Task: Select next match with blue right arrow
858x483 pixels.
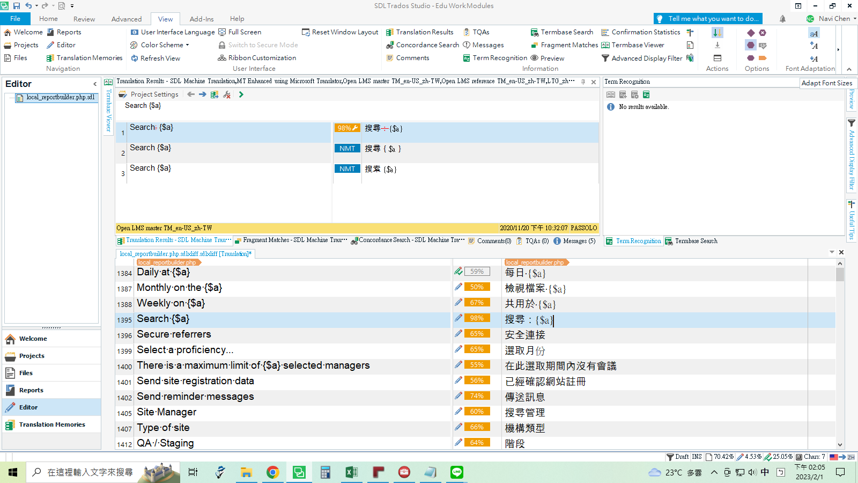Action: [203, 94]
